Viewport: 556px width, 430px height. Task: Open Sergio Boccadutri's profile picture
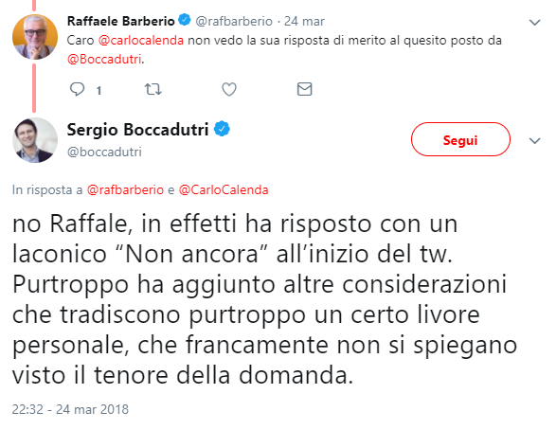tap(35, 140)
